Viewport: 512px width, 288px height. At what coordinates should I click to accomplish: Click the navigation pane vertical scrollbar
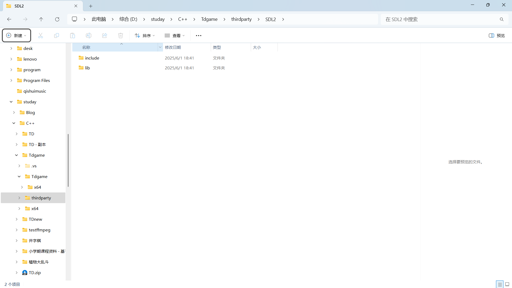click(68, 160)
